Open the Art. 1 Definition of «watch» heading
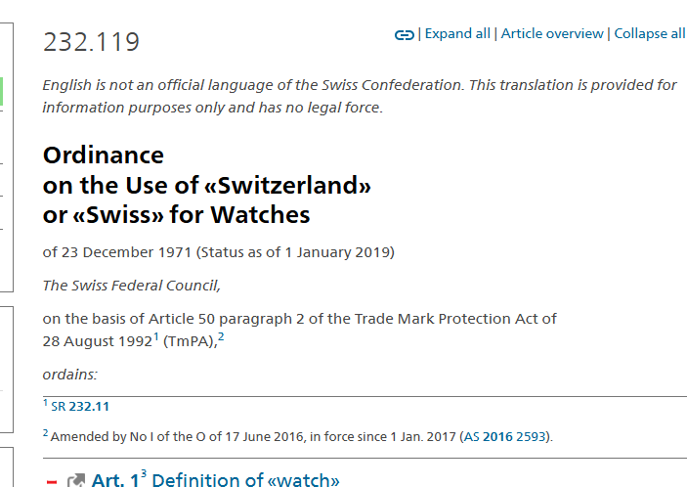This screenshot has height=487, width=687. click(x=215, y=479)
